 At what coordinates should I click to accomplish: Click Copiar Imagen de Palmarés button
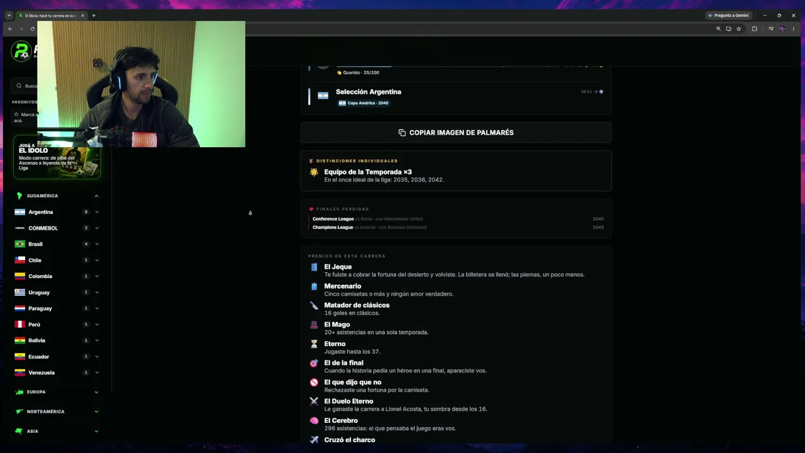pyautogui.click(x=456, y=133)
